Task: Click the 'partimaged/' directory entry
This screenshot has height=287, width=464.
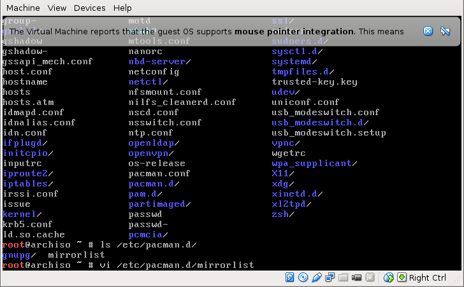Action: coord(159,204)
